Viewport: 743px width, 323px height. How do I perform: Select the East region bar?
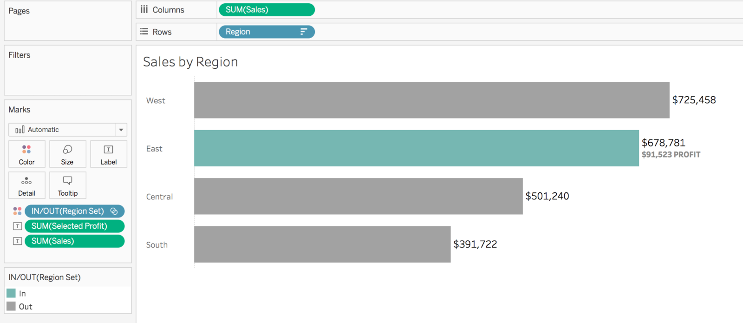point(416,148)
